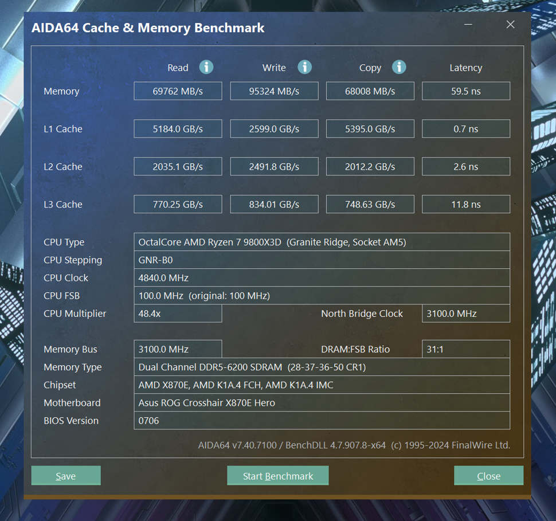
Task: Select the Memory Read value 69762 MB/s
Action: coord(178,91)
